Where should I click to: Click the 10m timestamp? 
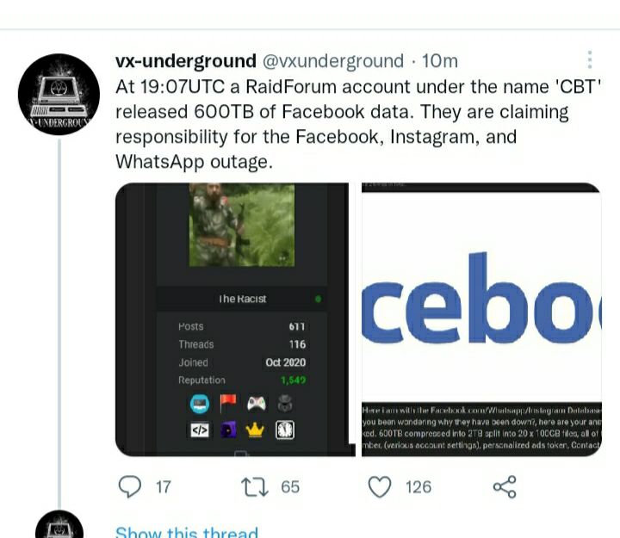point(440,61)
